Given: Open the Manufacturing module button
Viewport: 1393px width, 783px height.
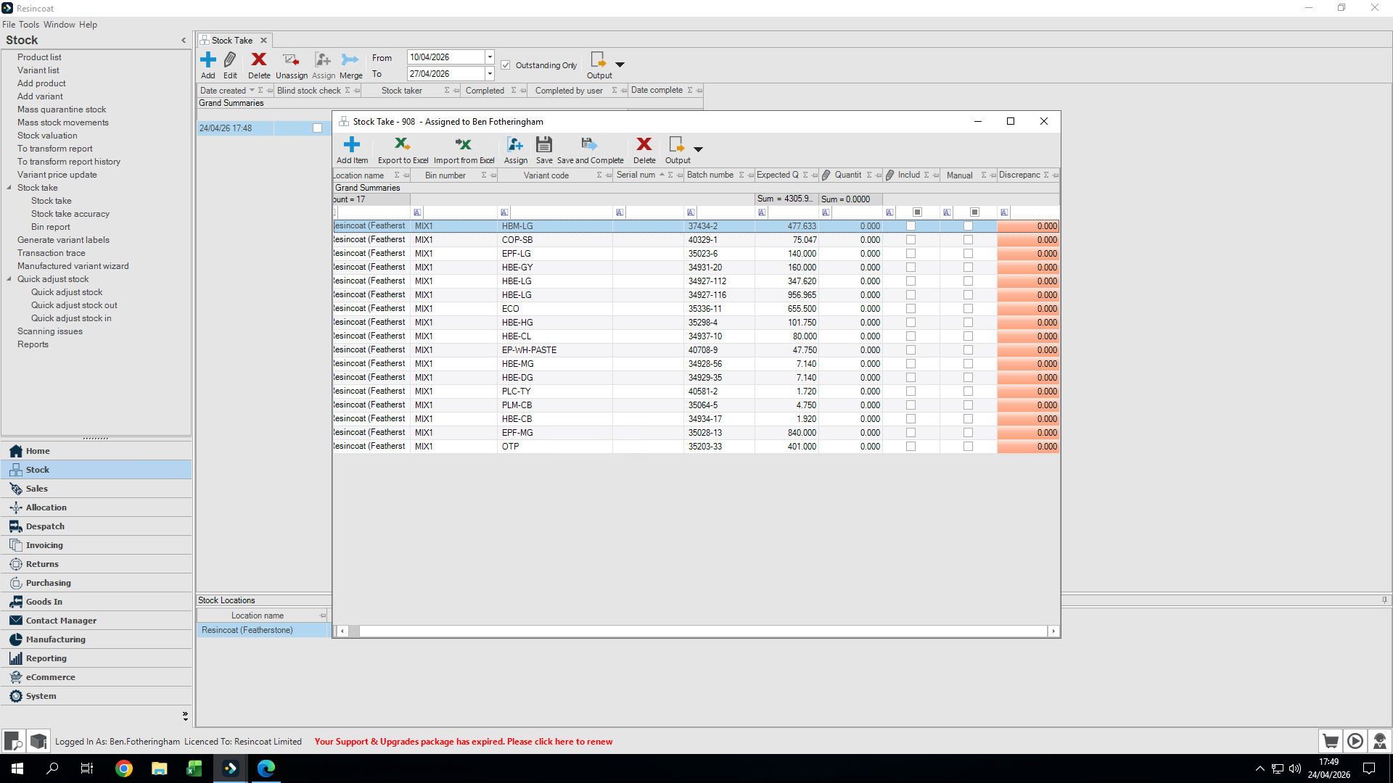Looking at the screenshot, I should (x=55, y=639).
